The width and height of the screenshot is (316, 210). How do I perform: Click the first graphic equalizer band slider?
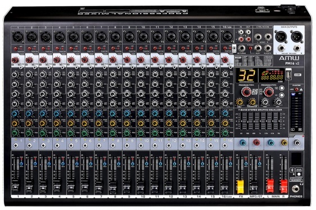pyautogui.click(x=241, y=121)
